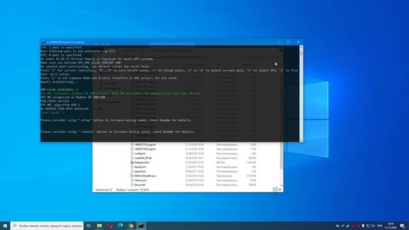Screen dimensions: 409x230
Task: Maximize the cmd console window
Action: click(288, 42)
